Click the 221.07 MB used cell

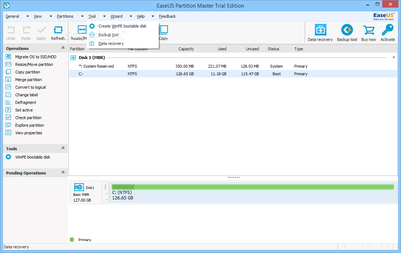[x=217, y=66]
